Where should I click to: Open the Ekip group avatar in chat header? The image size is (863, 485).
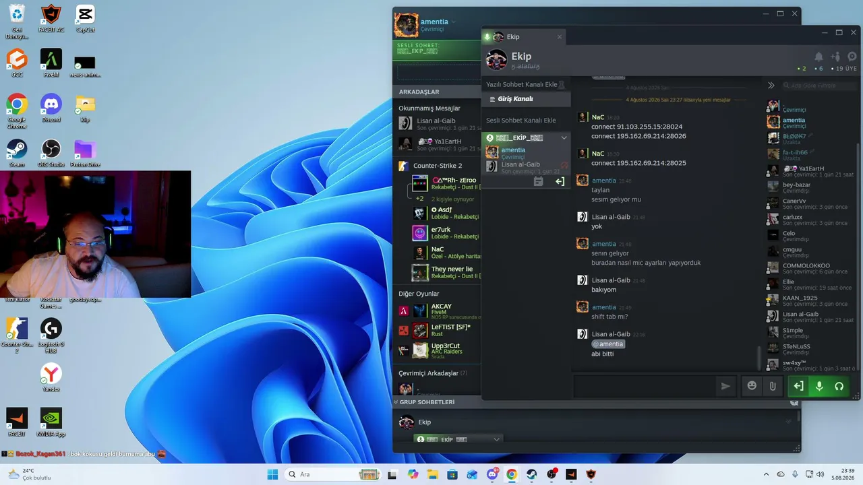pyautogui.click(x=497, y=60)
